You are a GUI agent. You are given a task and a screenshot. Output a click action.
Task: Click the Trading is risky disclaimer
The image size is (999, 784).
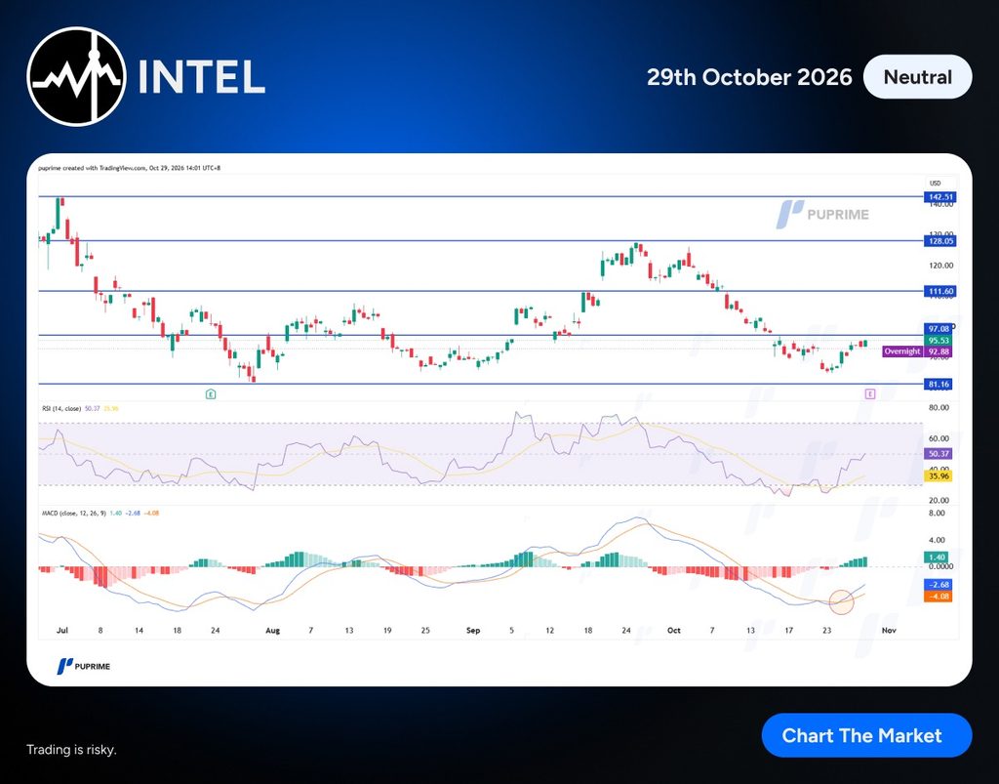(x=71, y=750)
